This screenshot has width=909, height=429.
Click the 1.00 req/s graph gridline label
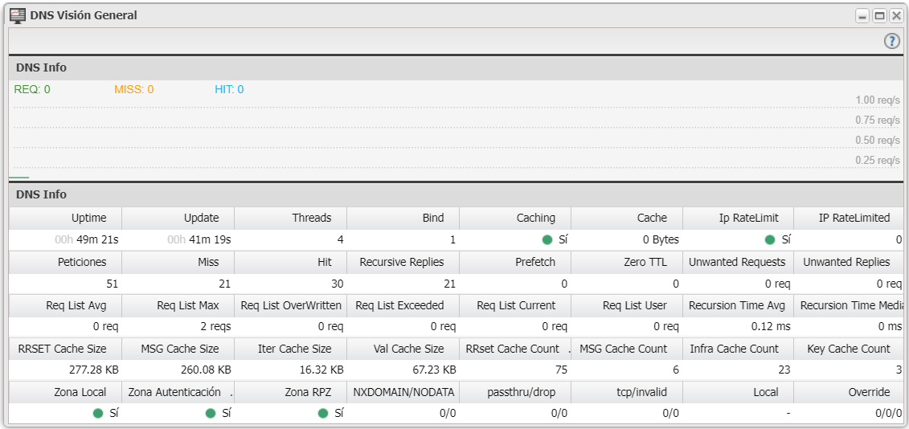[877, 100]
